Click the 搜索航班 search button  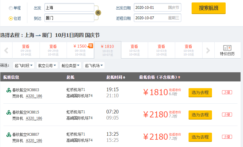208,8
